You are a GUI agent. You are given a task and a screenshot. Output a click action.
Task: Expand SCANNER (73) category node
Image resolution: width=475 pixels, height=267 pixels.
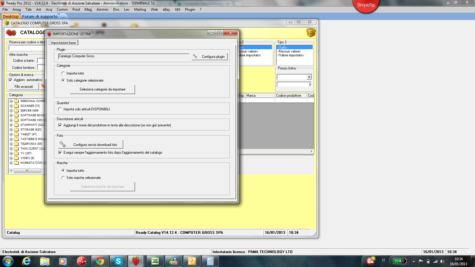(x=11, y=106)
